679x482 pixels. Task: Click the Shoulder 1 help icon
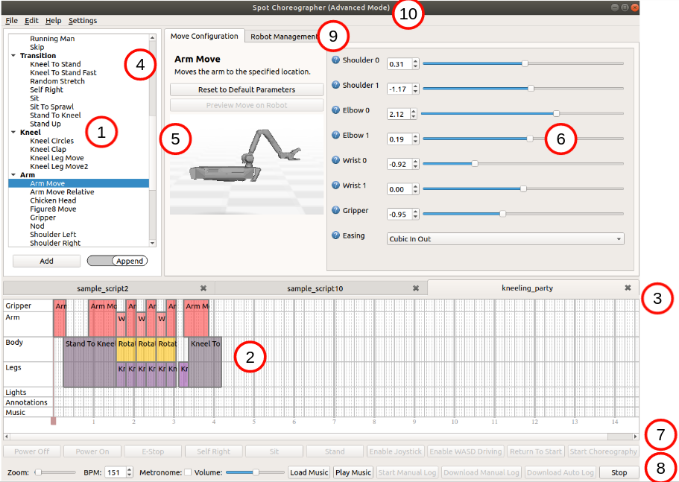point(335,85)
